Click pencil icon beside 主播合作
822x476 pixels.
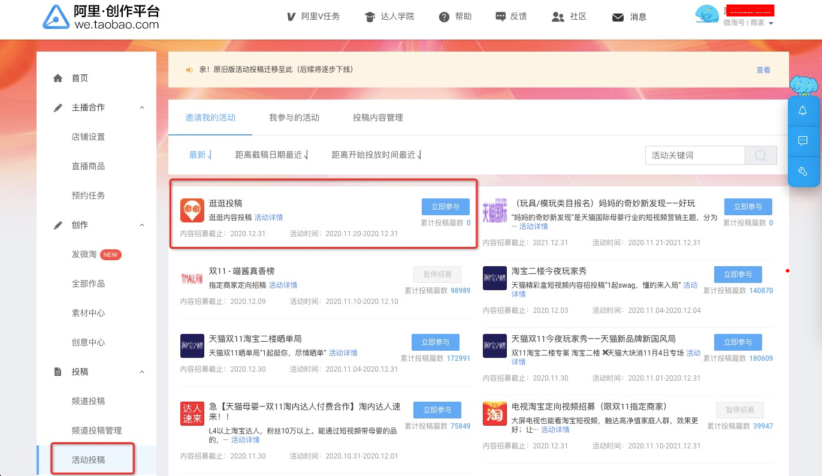[x=58, y=107]
